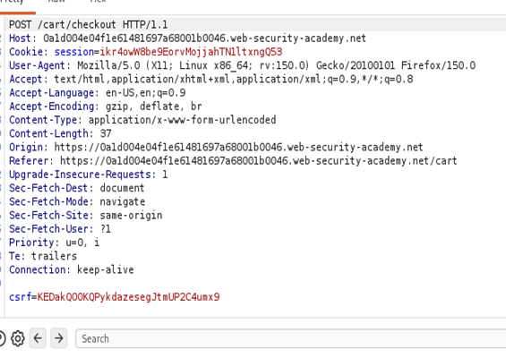Switch to the Hex view tab

click(x=98, y=1)
